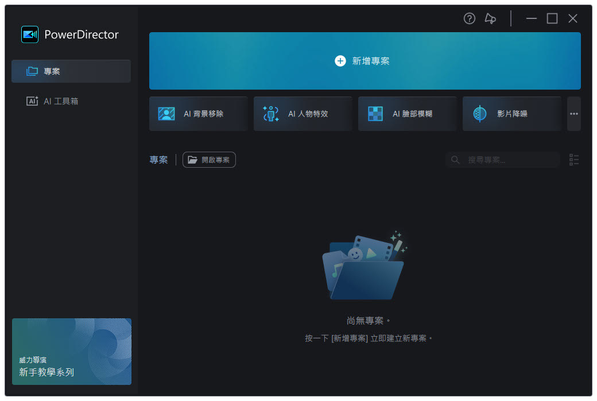This screenshot has width=597, height=401.
Task: Click the 專案 heading above the project list
Action: click(158, 160)
